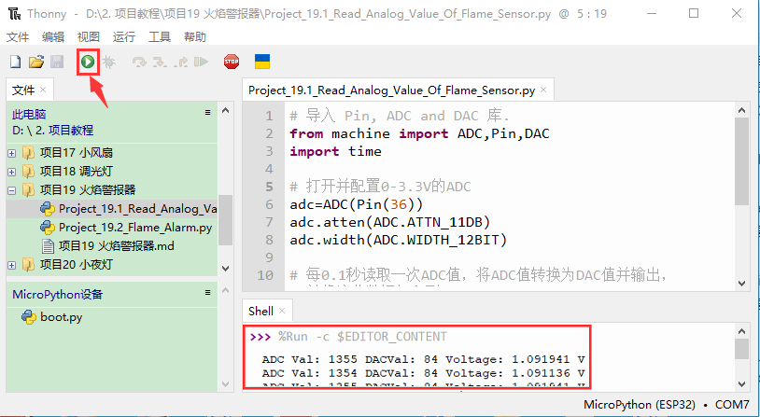Expand the 项目18 调光灯 folder

12,172
